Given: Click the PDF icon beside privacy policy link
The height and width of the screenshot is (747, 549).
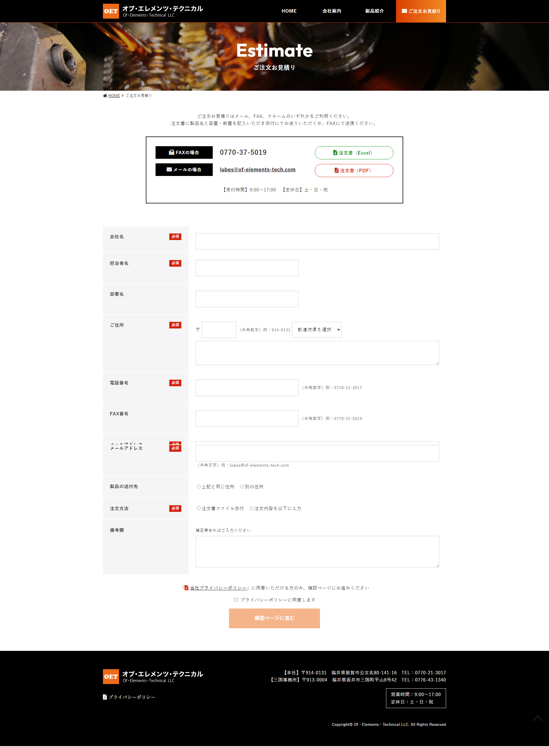Looking at the screenshot, I should coord(186,588).
